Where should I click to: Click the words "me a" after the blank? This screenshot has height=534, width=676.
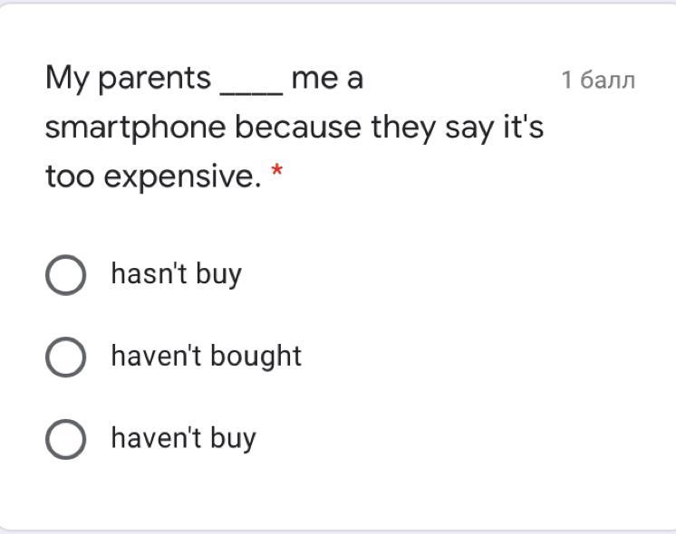[x=327, y=79]
